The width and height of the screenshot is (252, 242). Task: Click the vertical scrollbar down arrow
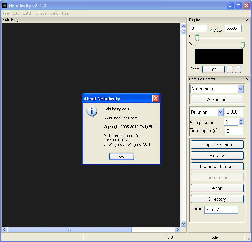(x=183, y=224)
